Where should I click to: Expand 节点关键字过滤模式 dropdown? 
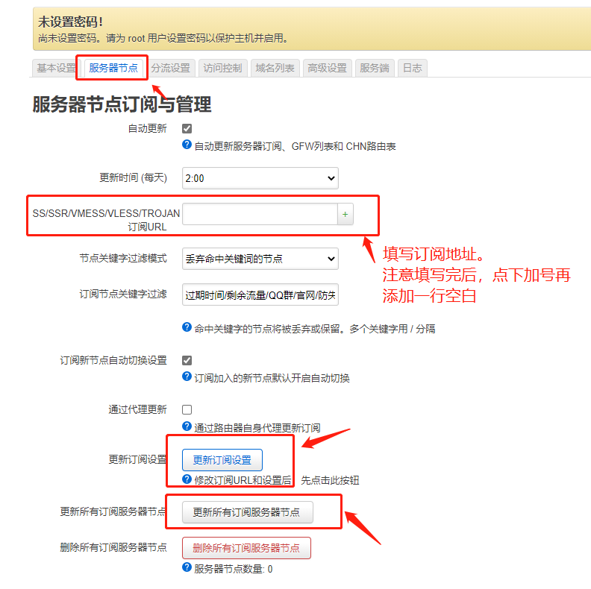[260, 259]
